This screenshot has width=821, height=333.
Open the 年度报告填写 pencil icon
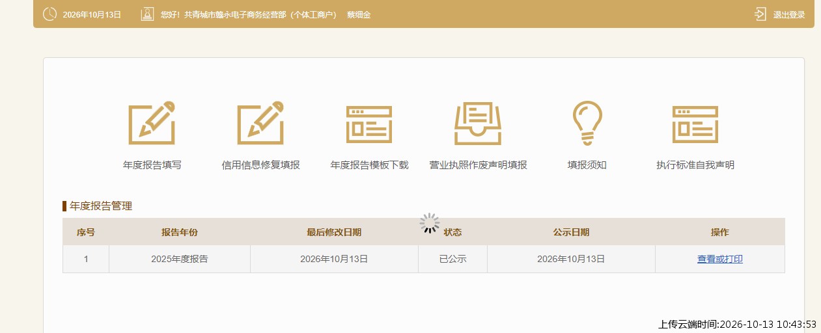click(152, 123)
